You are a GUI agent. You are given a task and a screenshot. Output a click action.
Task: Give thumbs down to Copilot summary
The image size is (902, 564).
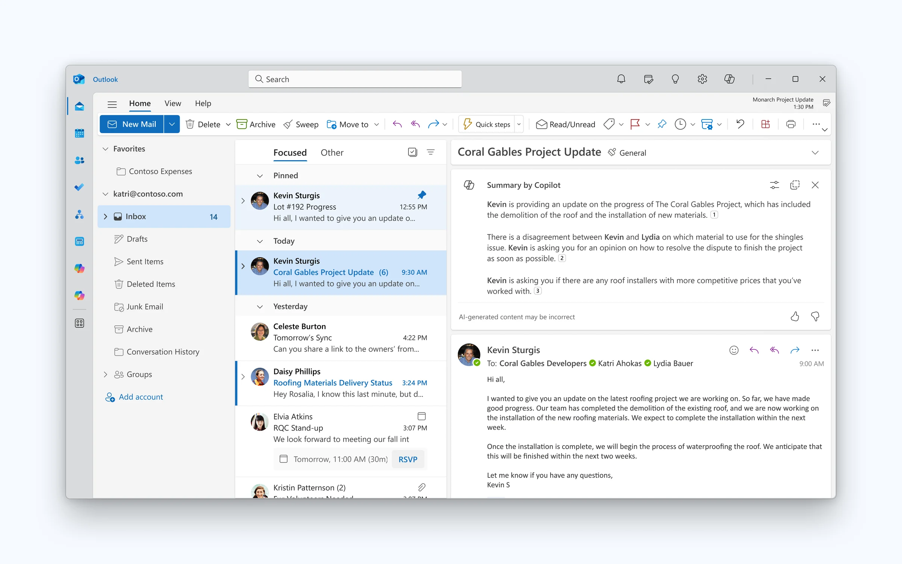(815, 317)
